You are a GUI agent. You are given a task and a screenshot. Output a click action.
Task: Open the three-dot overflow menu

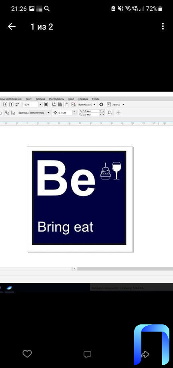(x=163, y=26)
